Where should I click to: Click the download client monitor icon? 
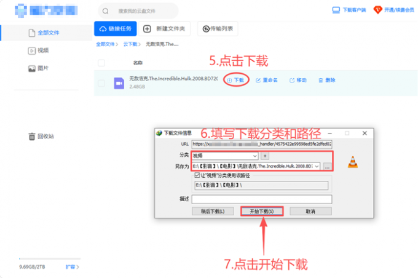(336, 10)
